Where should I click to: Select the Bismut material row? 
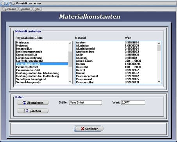tap(116, 73)
